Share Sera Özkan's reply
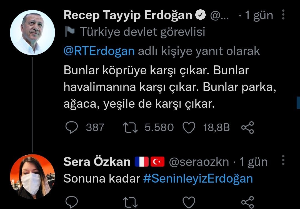Image resolution: width=300 pixels, height=209 pixels. pyautogui.click(x=247, y=202)
